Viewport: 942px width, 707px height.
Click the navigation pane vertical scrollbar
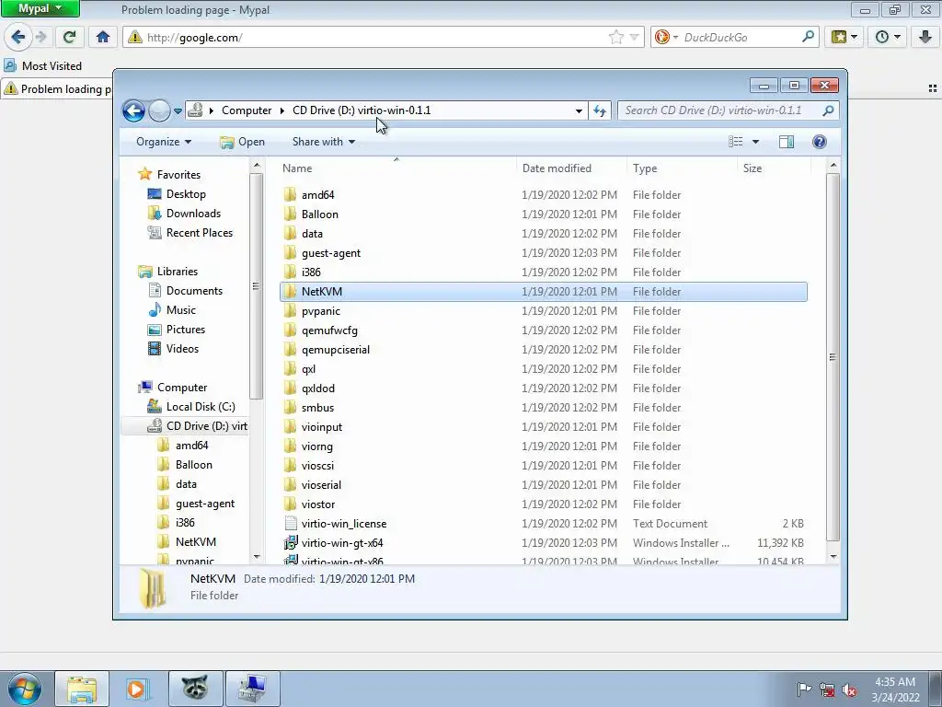point(257,287)
